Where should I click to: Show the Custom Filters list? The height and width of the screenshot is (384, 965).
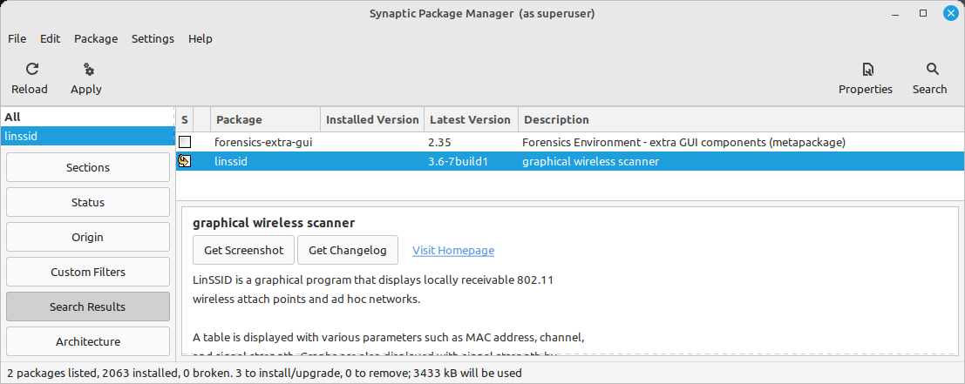click(x=87, y=272)
